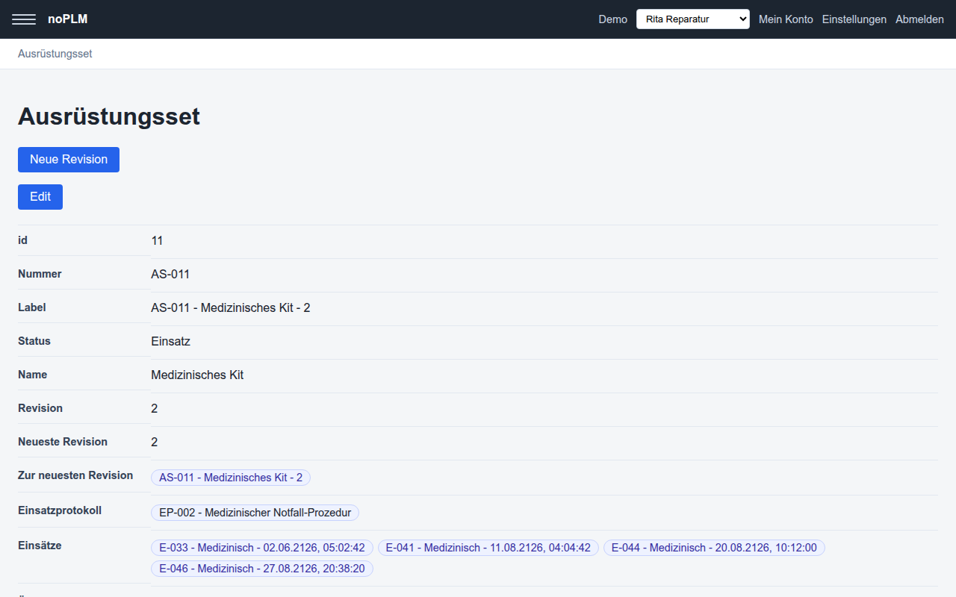
Task: Open Einstellungen in the top bar
Action: [854, 19]
